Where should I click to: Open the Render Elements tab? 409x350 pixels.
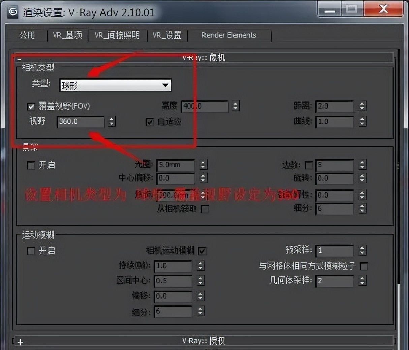[229, 35]
